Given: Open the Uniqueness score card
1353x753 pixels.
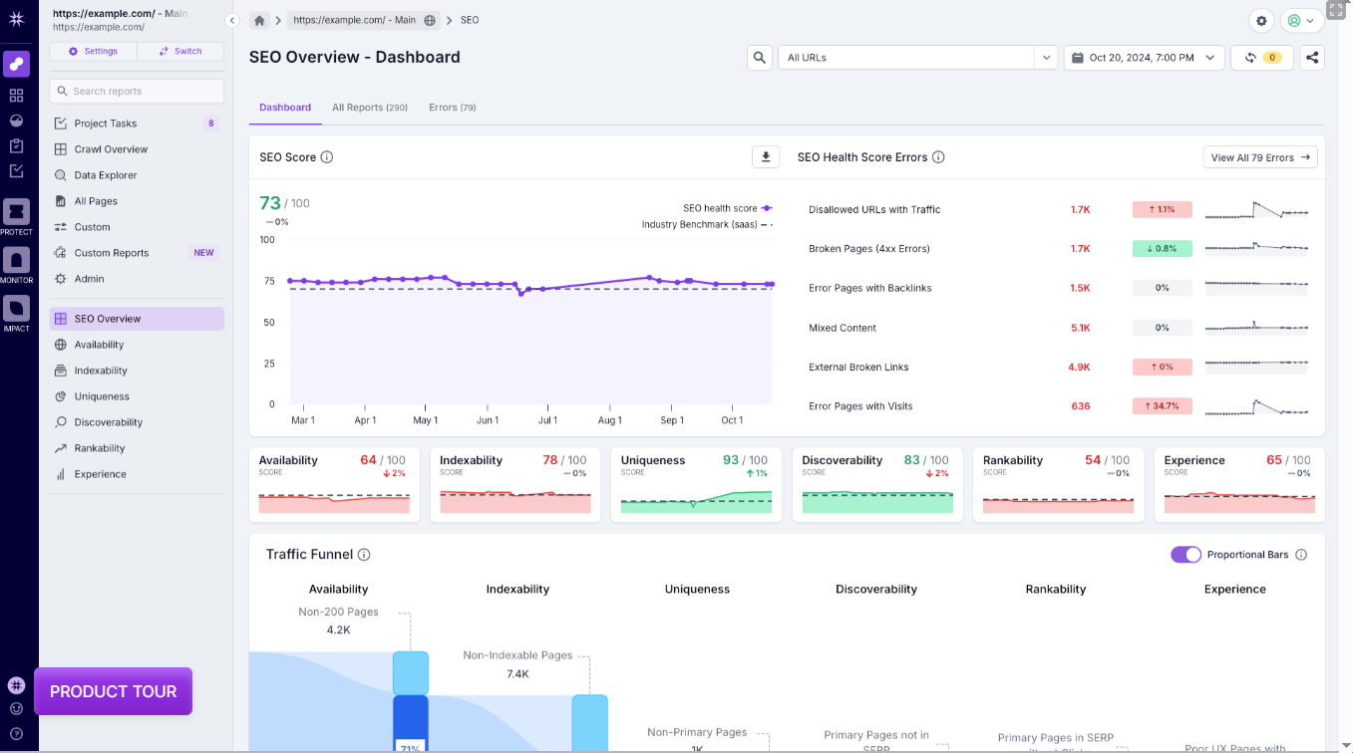Looking at the screenshot, I should pyautogui.click(x=696, y=484).
